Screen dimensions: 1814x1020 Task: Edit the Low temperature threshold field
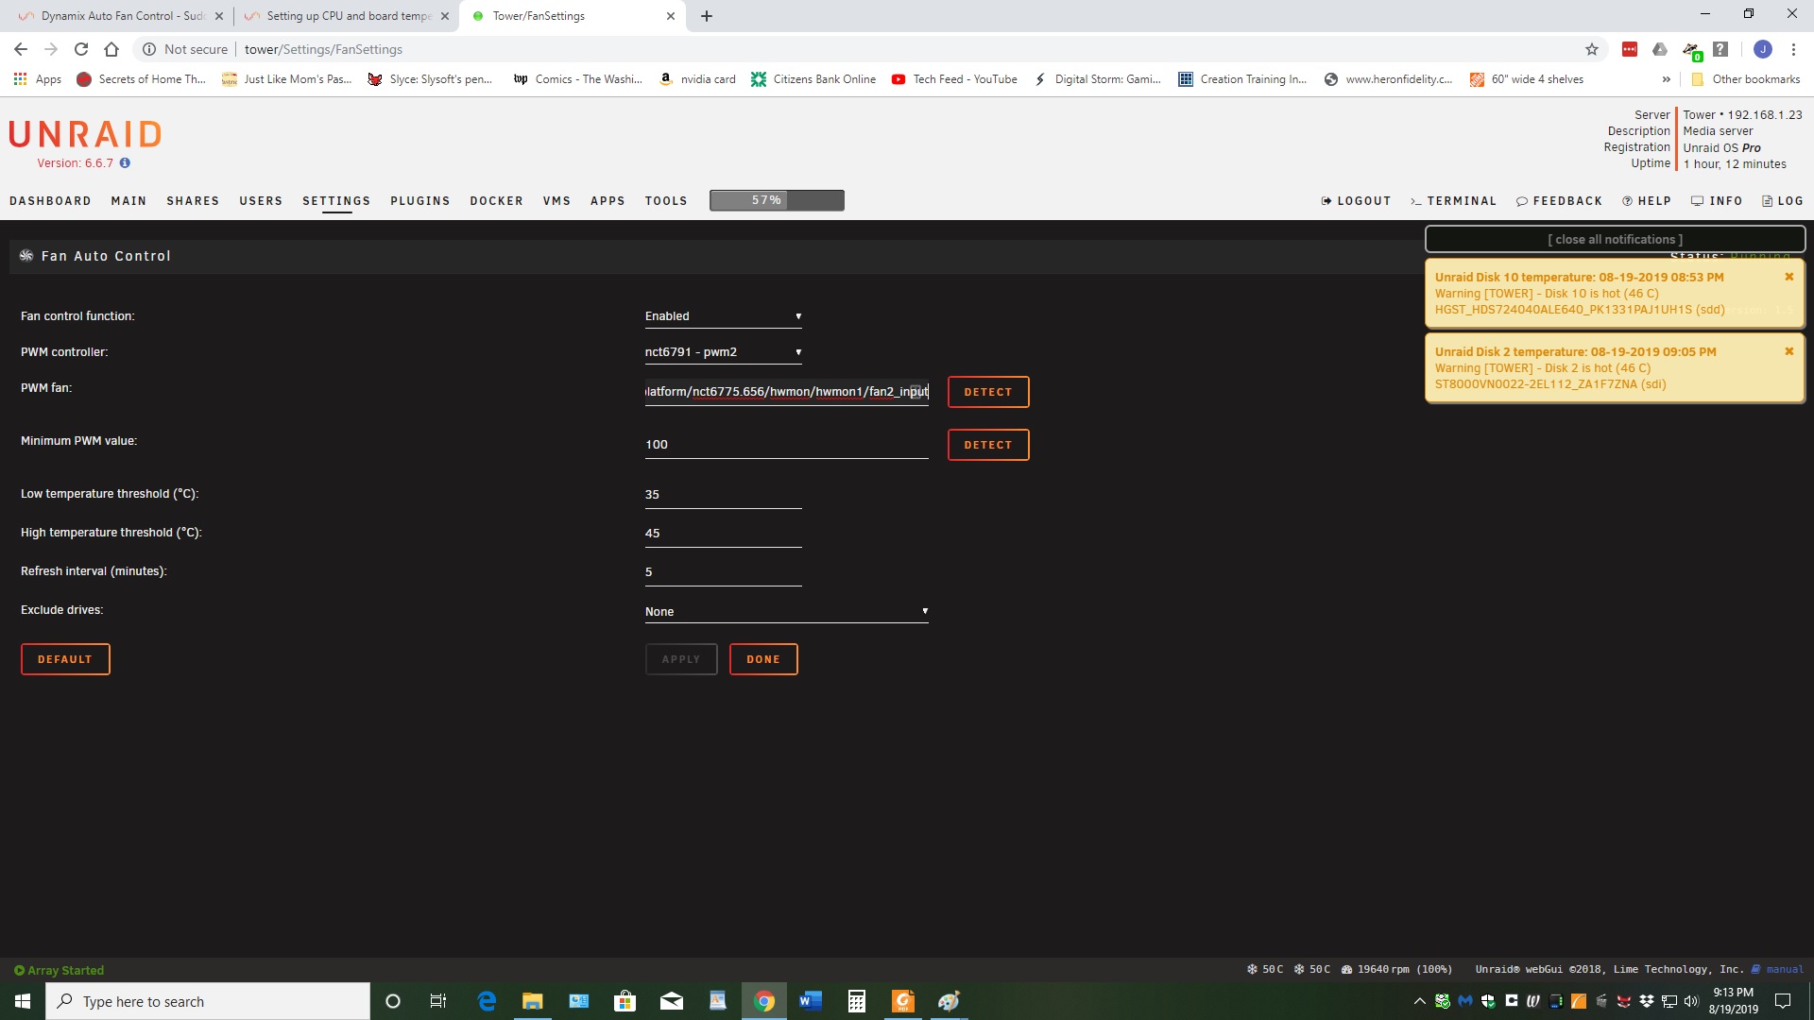click(723, 495)
